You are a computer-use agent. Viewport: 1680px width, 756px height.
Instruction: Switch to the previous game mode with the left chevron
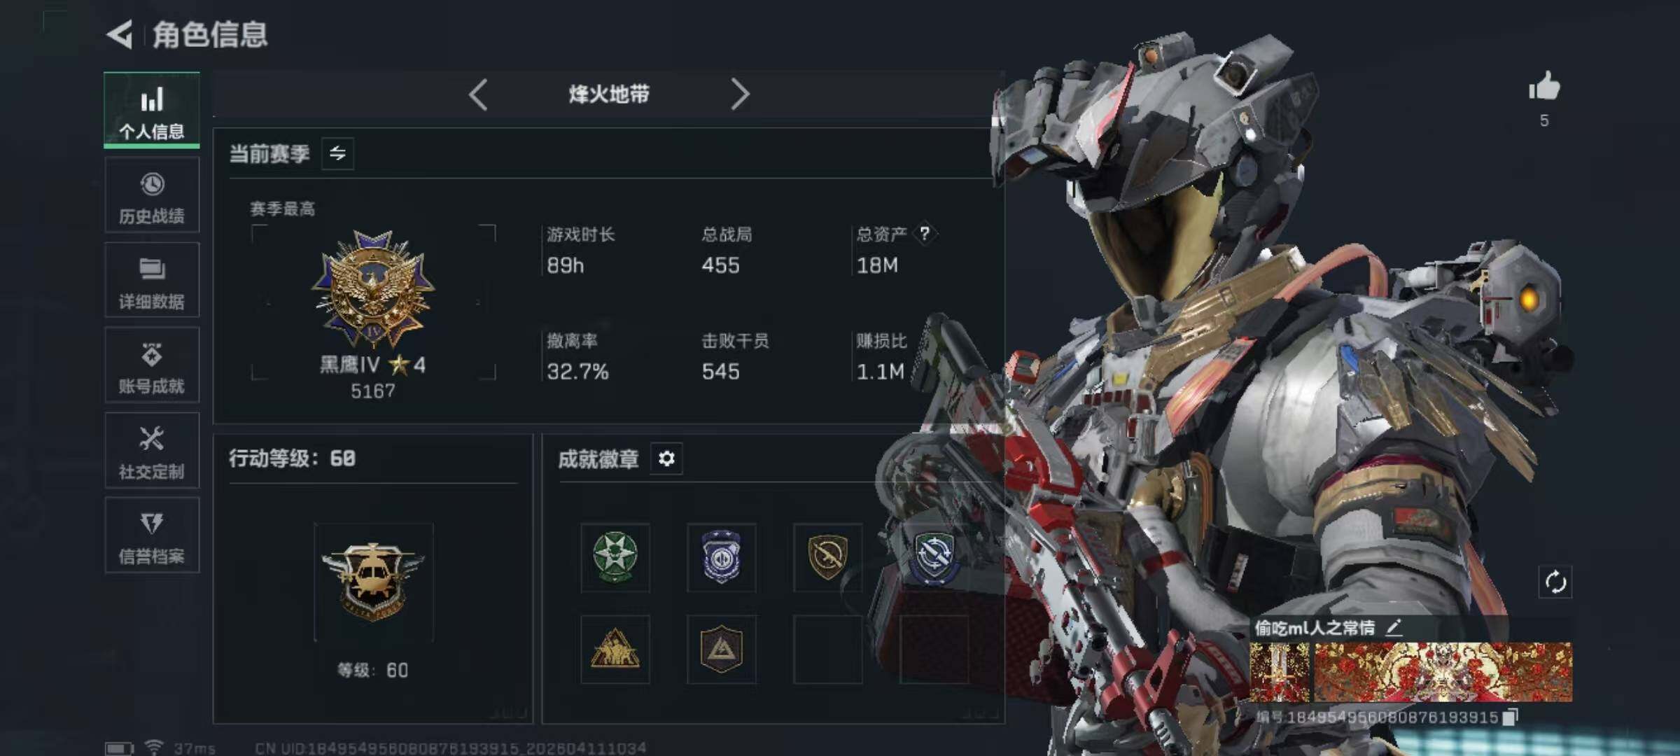click(x=478, y=94)
